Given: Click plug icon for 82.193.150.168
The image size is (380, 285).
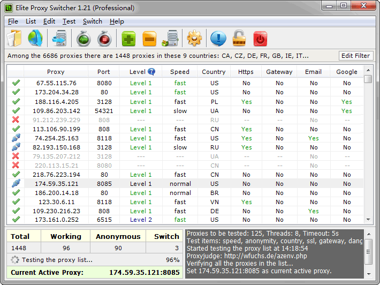Looking at the screenshot, I should 16,147.
